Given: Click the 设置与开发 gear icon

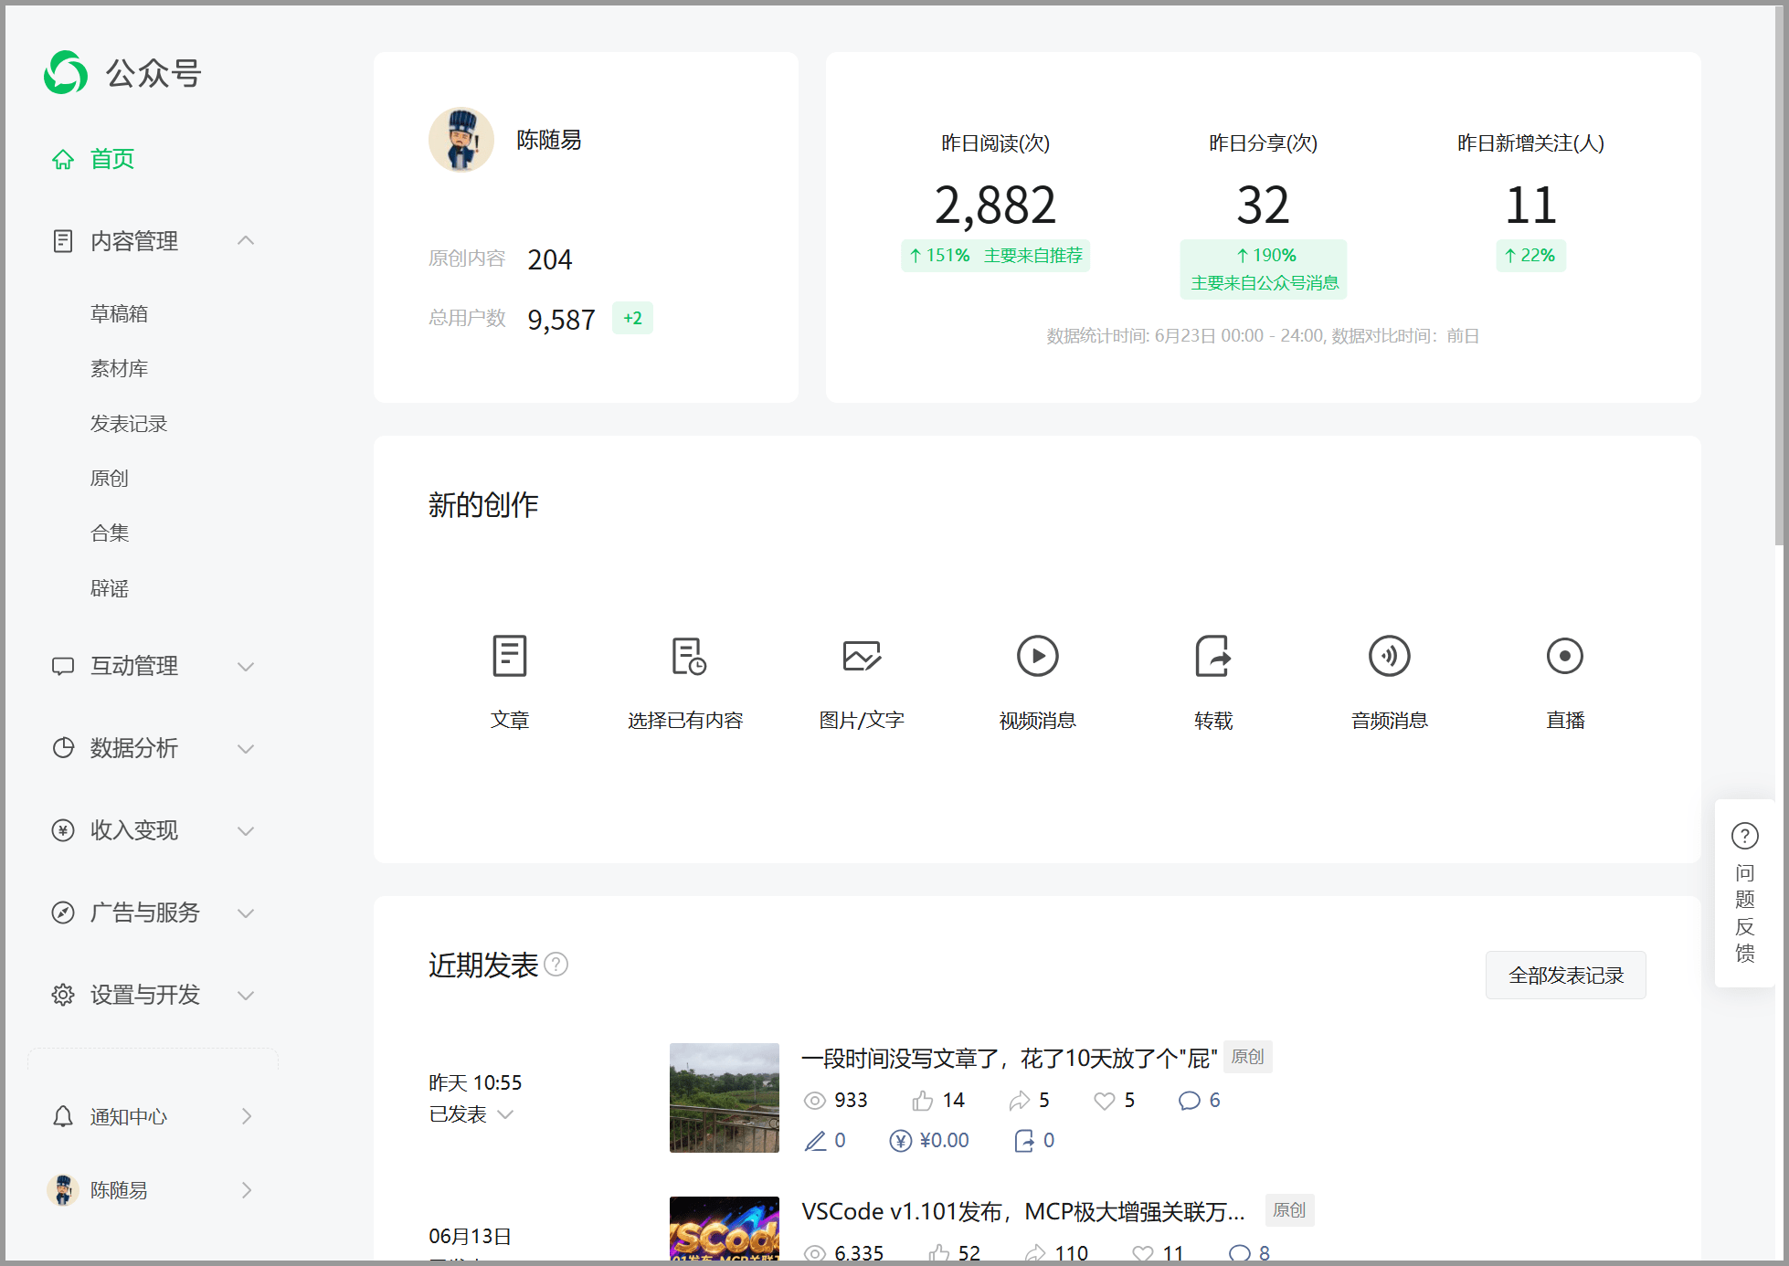Looking at the screenshot, I should [62, 995].
